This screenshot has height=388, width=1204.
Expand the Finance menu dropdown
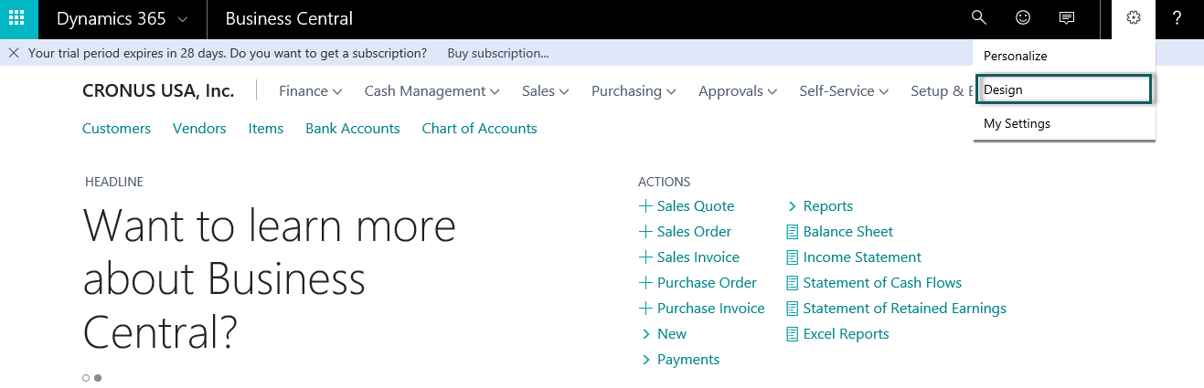(x=310, y=91)
